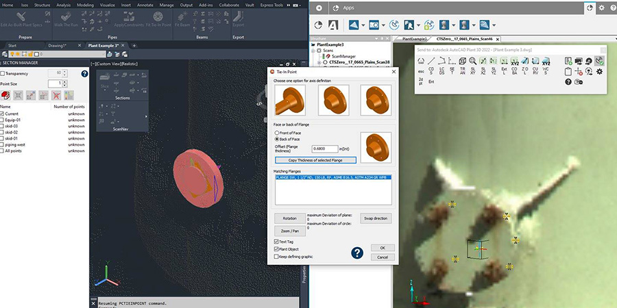Enable the Transparency checkbox
This screenshot has height=308, width=617.
coord(3,73)
